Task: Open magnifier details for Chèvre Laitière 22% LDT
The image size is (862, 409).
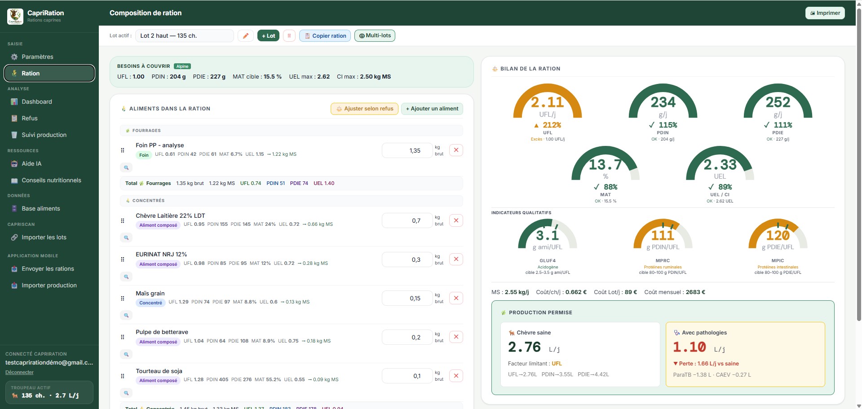Action: point(126,237)
